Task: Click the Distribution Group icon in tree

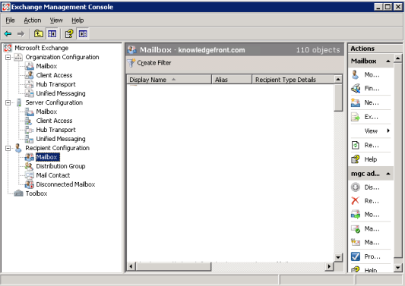Action: [29, 166]
